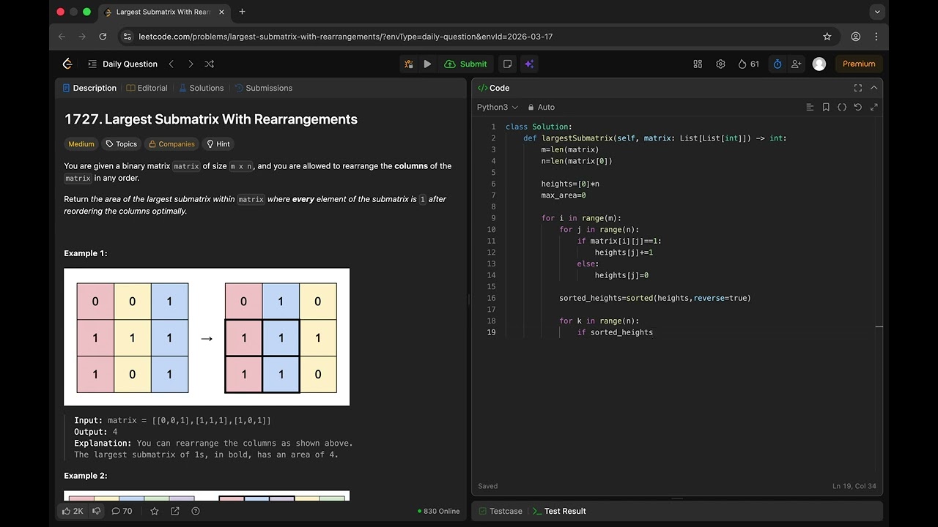Click the site info icon in address bar
This screenshot has width=938, height=527.
[x=127, y=37]
